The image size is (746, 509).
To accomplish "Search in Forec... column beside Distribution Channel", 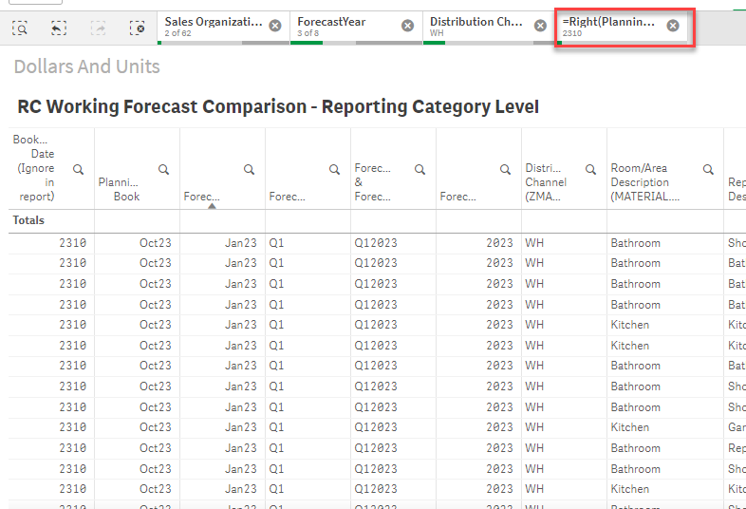I will 505,169.
